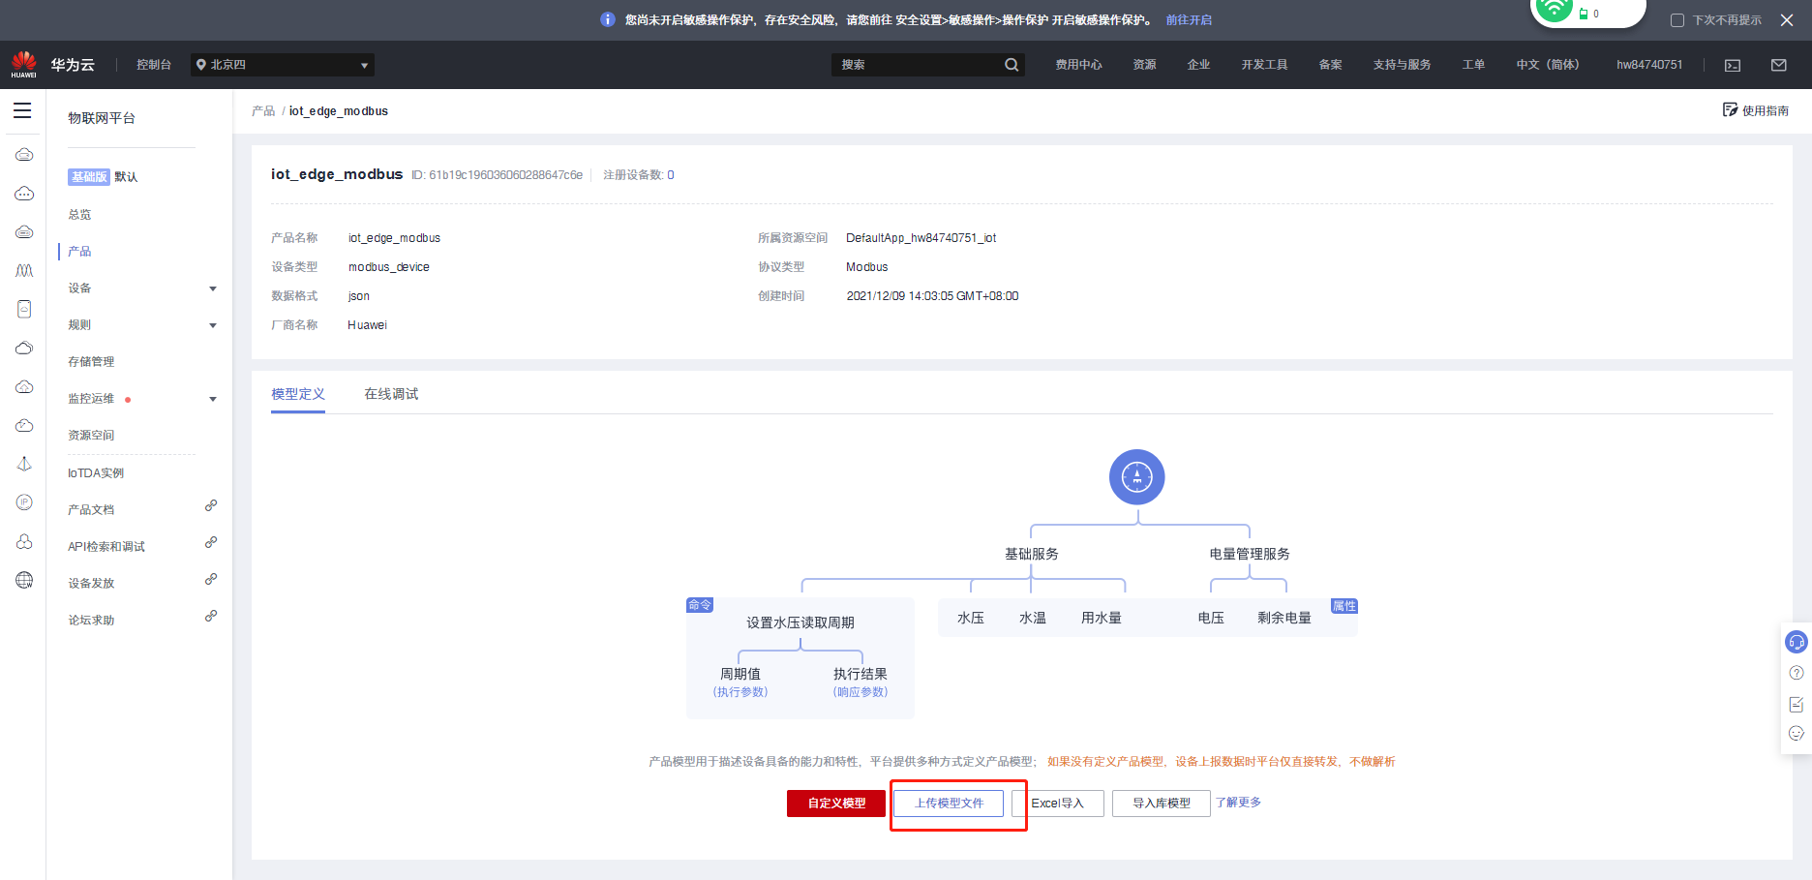Open the 北京四 region dropdown
1812x880 pixels.
point(283,65)
